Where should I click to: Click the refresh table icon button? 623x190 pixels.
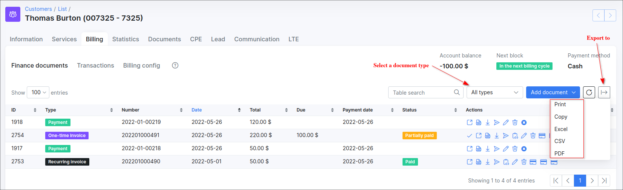coord(589,92)
